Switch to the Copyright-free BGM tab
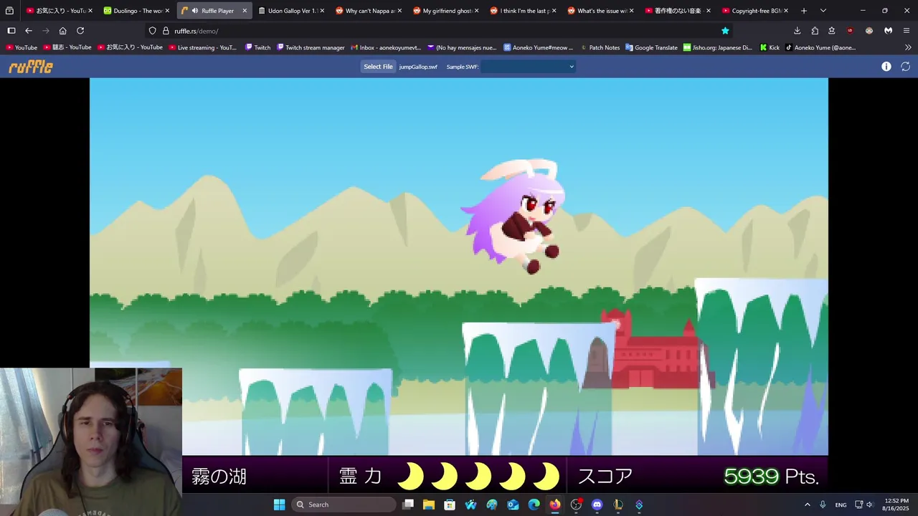Screen dimensions: 918x516 pyautogui.click(x=756, y=11)
